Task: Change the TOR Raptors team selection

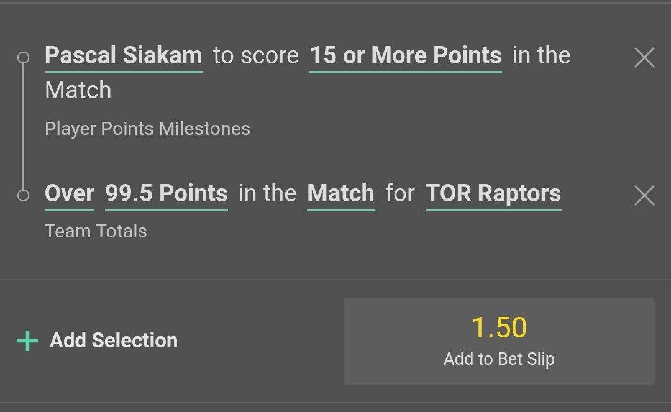Action: point(493,194)
